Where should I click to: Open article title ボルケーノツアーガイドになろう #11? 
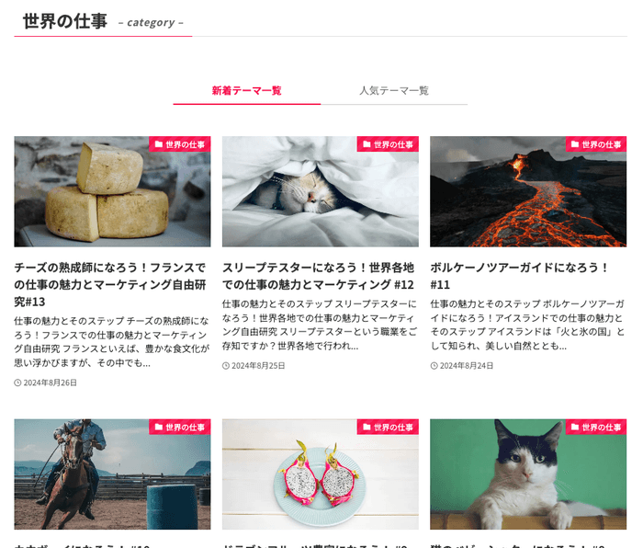519,276
